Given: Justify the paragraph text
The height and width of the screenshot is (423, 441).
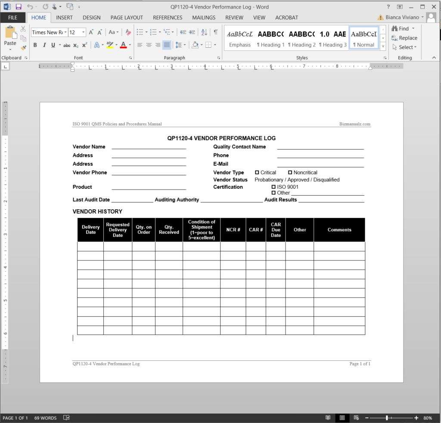Looking at the screenshot, I should pos(167,45).
